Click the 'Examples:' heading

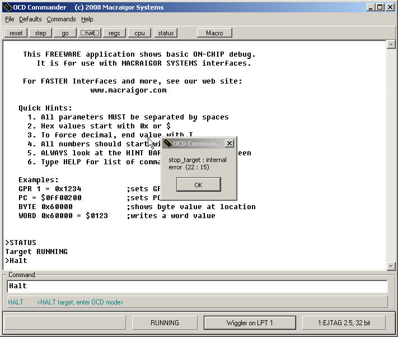tap(39, 180)
